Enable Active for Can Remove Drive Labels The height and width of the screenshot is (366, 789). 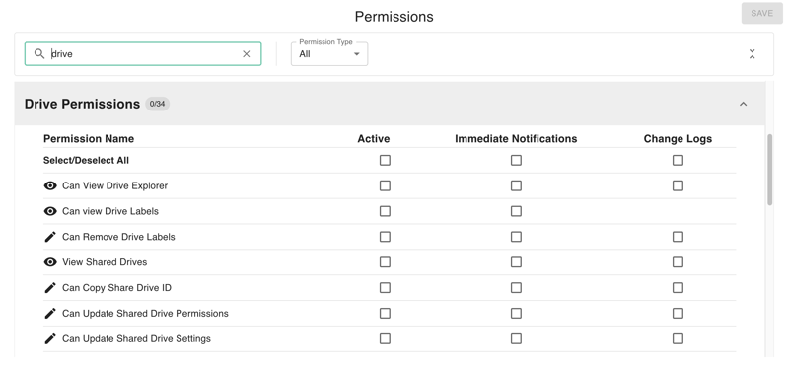[385, 237]
